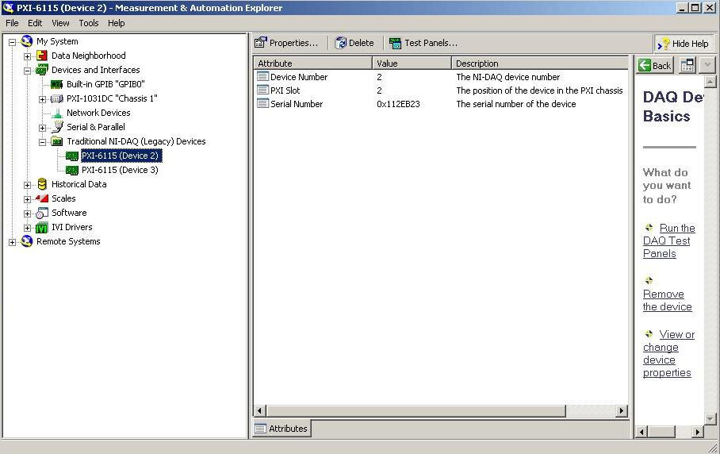Click the Network Devices icon
Image resolution: width=720 pixels, height=454 pixels.
pos(57,113)
